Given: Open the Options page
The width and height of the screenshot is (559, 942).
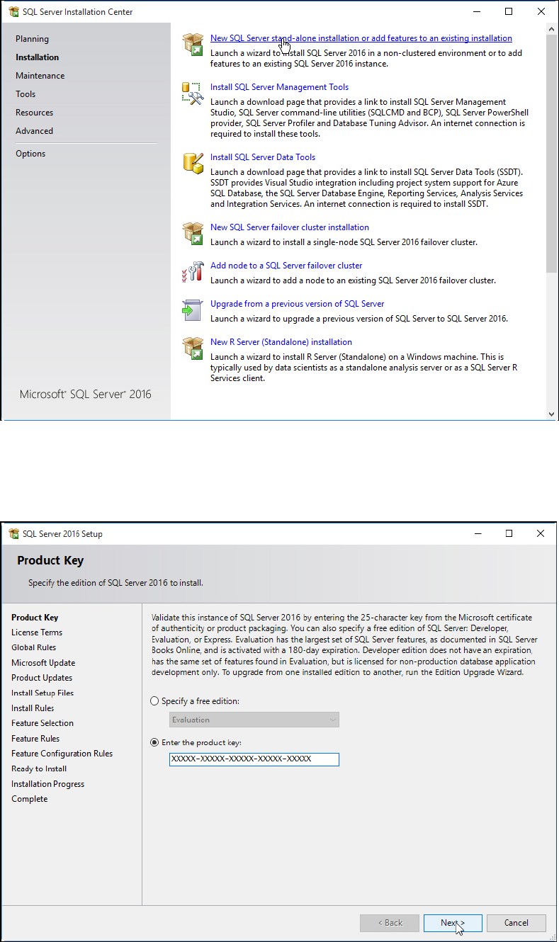Looking at the screenshot, I should coord(30,154).
